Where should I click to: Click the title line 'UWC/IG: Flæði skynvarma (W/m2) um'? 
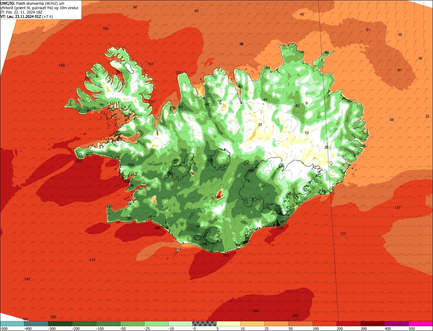[32, 3]
